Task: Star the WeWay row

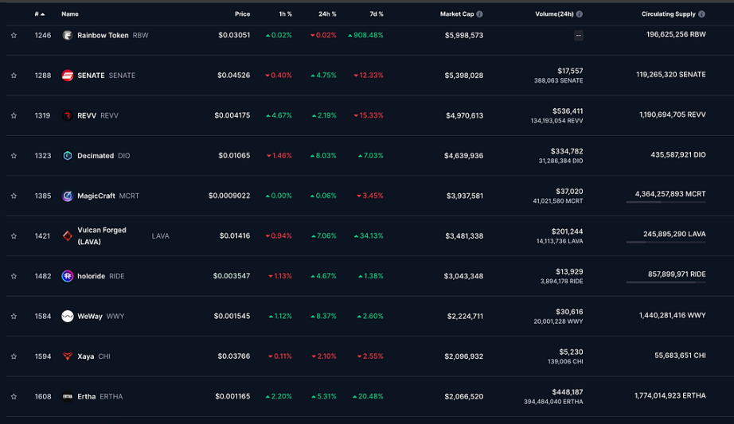Action: 14,317
